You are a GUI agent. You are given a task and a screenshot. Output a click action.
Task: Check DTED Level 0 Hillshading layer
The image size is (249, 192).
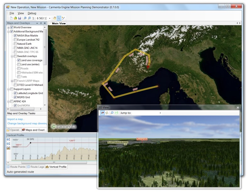(x=15, y=85)
